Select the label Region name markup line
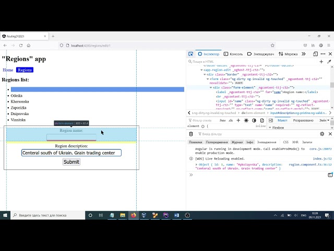The image size is (334, 251). pos(267,92)
